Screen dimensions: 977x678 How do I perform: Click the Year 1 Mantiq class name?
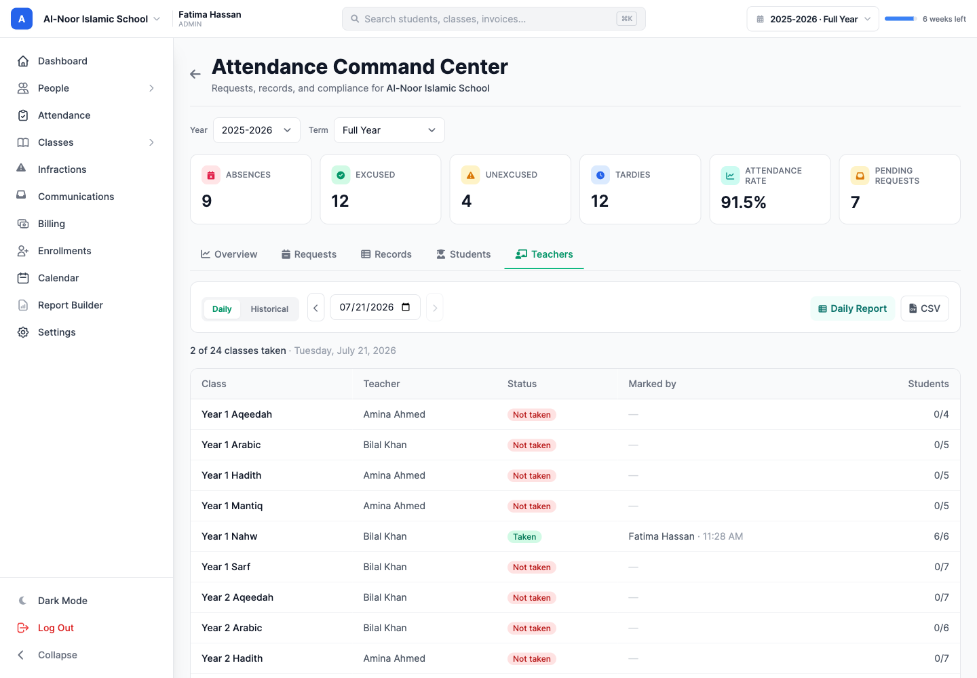click(x=232, y=506)
